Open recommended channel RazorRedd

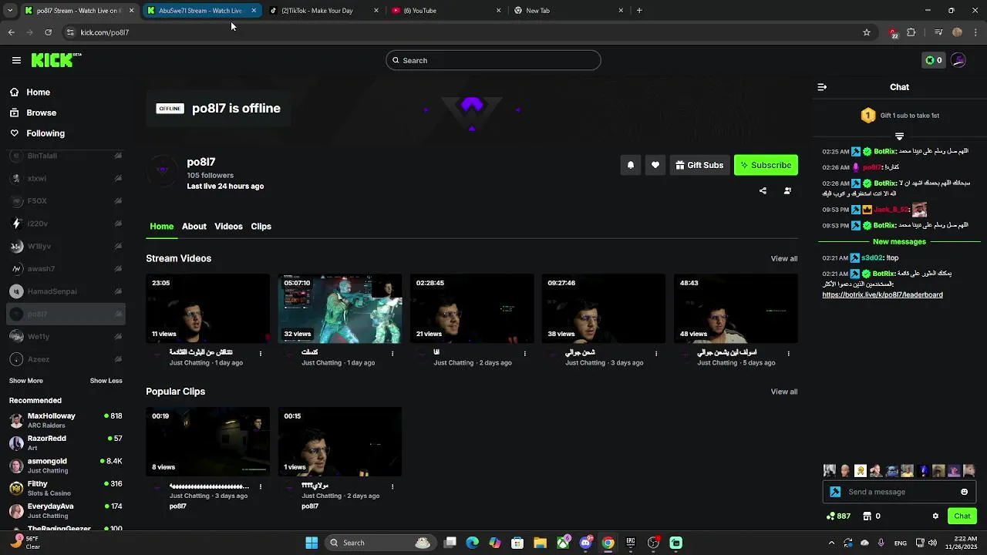pos(66,443)
